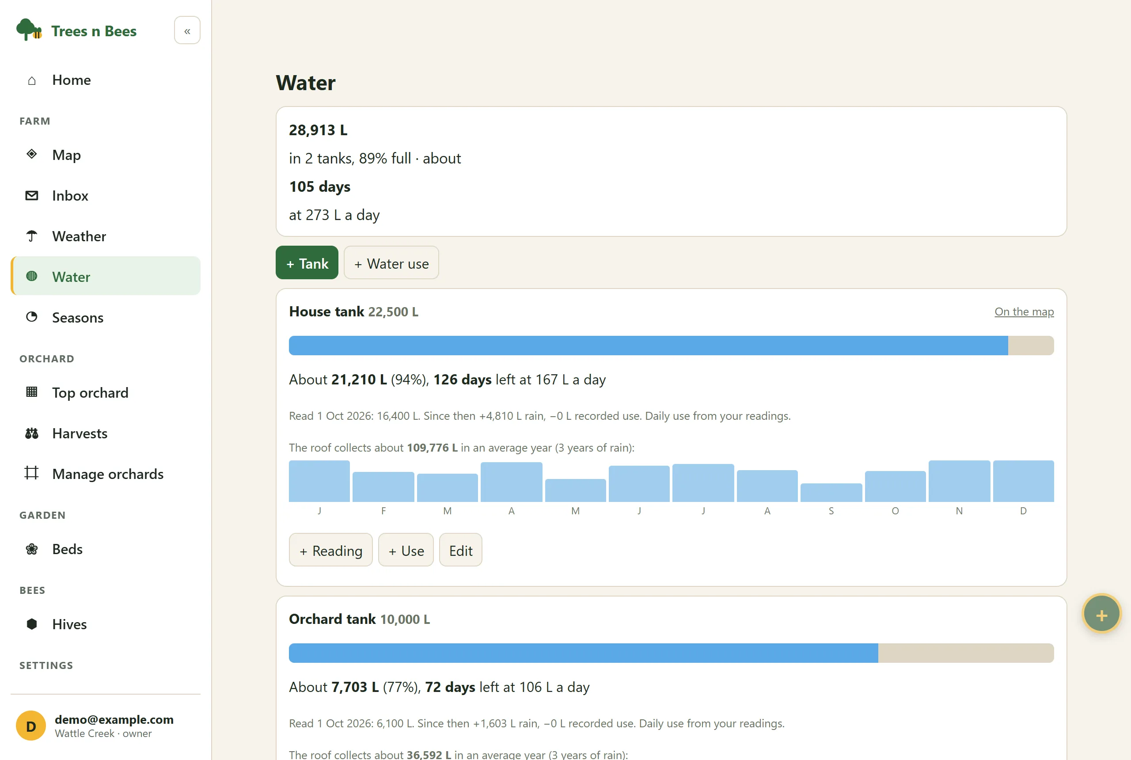Screen dimensions: 1131x760
Task: Click the demo user avatar D
Action: [31, 726]
